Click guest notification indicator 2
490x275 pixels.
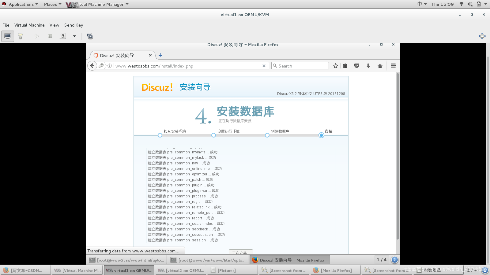pyautogui.click(x=394, y=260)
